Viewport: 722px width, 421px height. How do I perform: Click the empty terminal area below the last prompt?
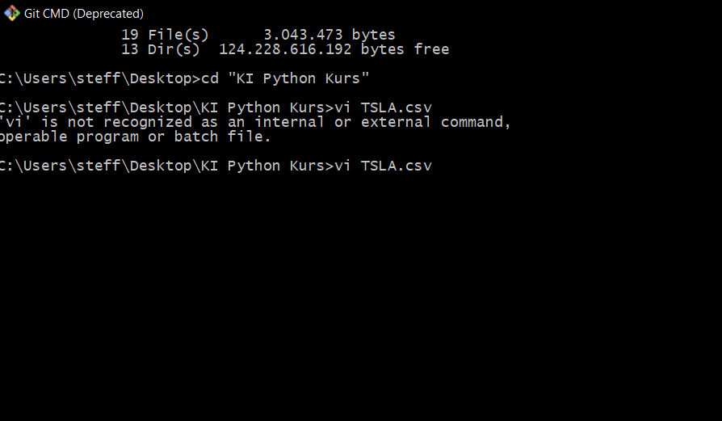tap(361, 295)
